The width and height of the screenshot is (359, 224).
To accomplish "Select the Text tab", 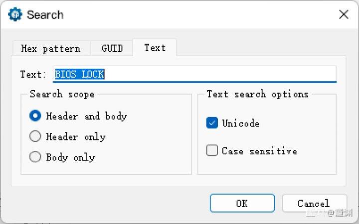I will (155, 48).
